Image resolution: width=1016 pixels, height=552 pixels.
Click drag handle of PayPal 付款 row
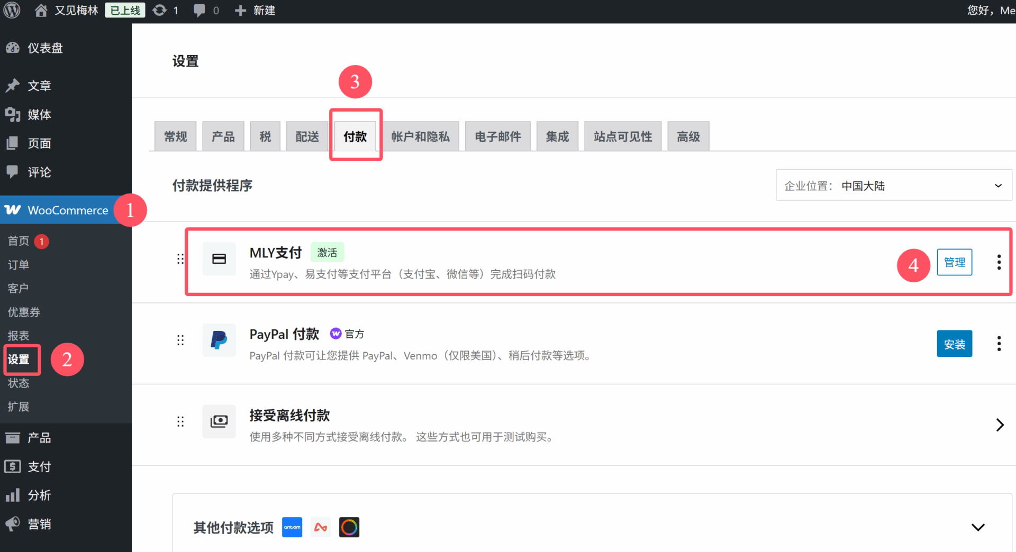[180, 340]
